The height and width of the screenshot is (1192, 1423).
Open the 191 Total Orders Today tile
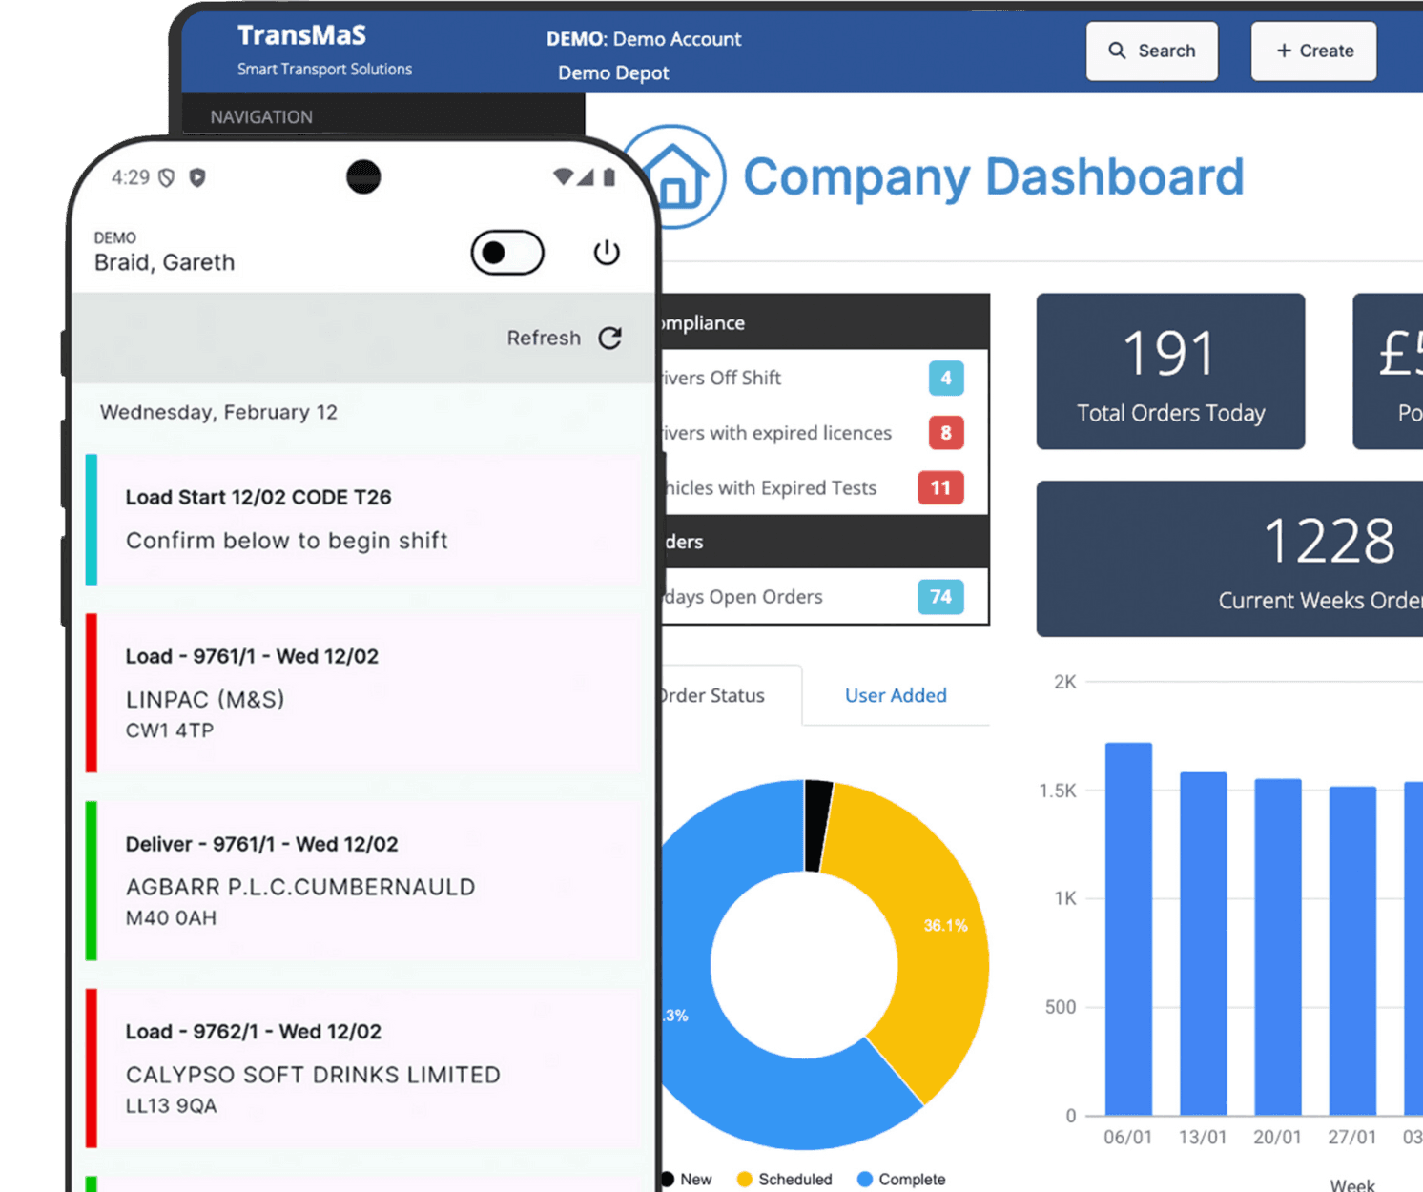1170,371
